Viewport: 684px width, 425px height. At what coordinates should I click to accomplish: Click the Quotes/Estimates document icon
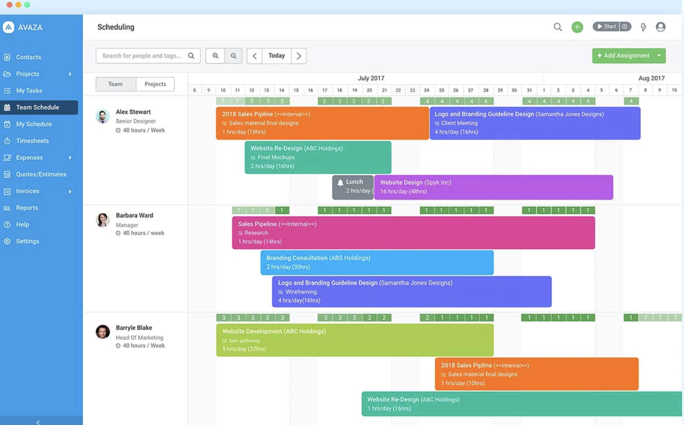(x=7, y=174)
